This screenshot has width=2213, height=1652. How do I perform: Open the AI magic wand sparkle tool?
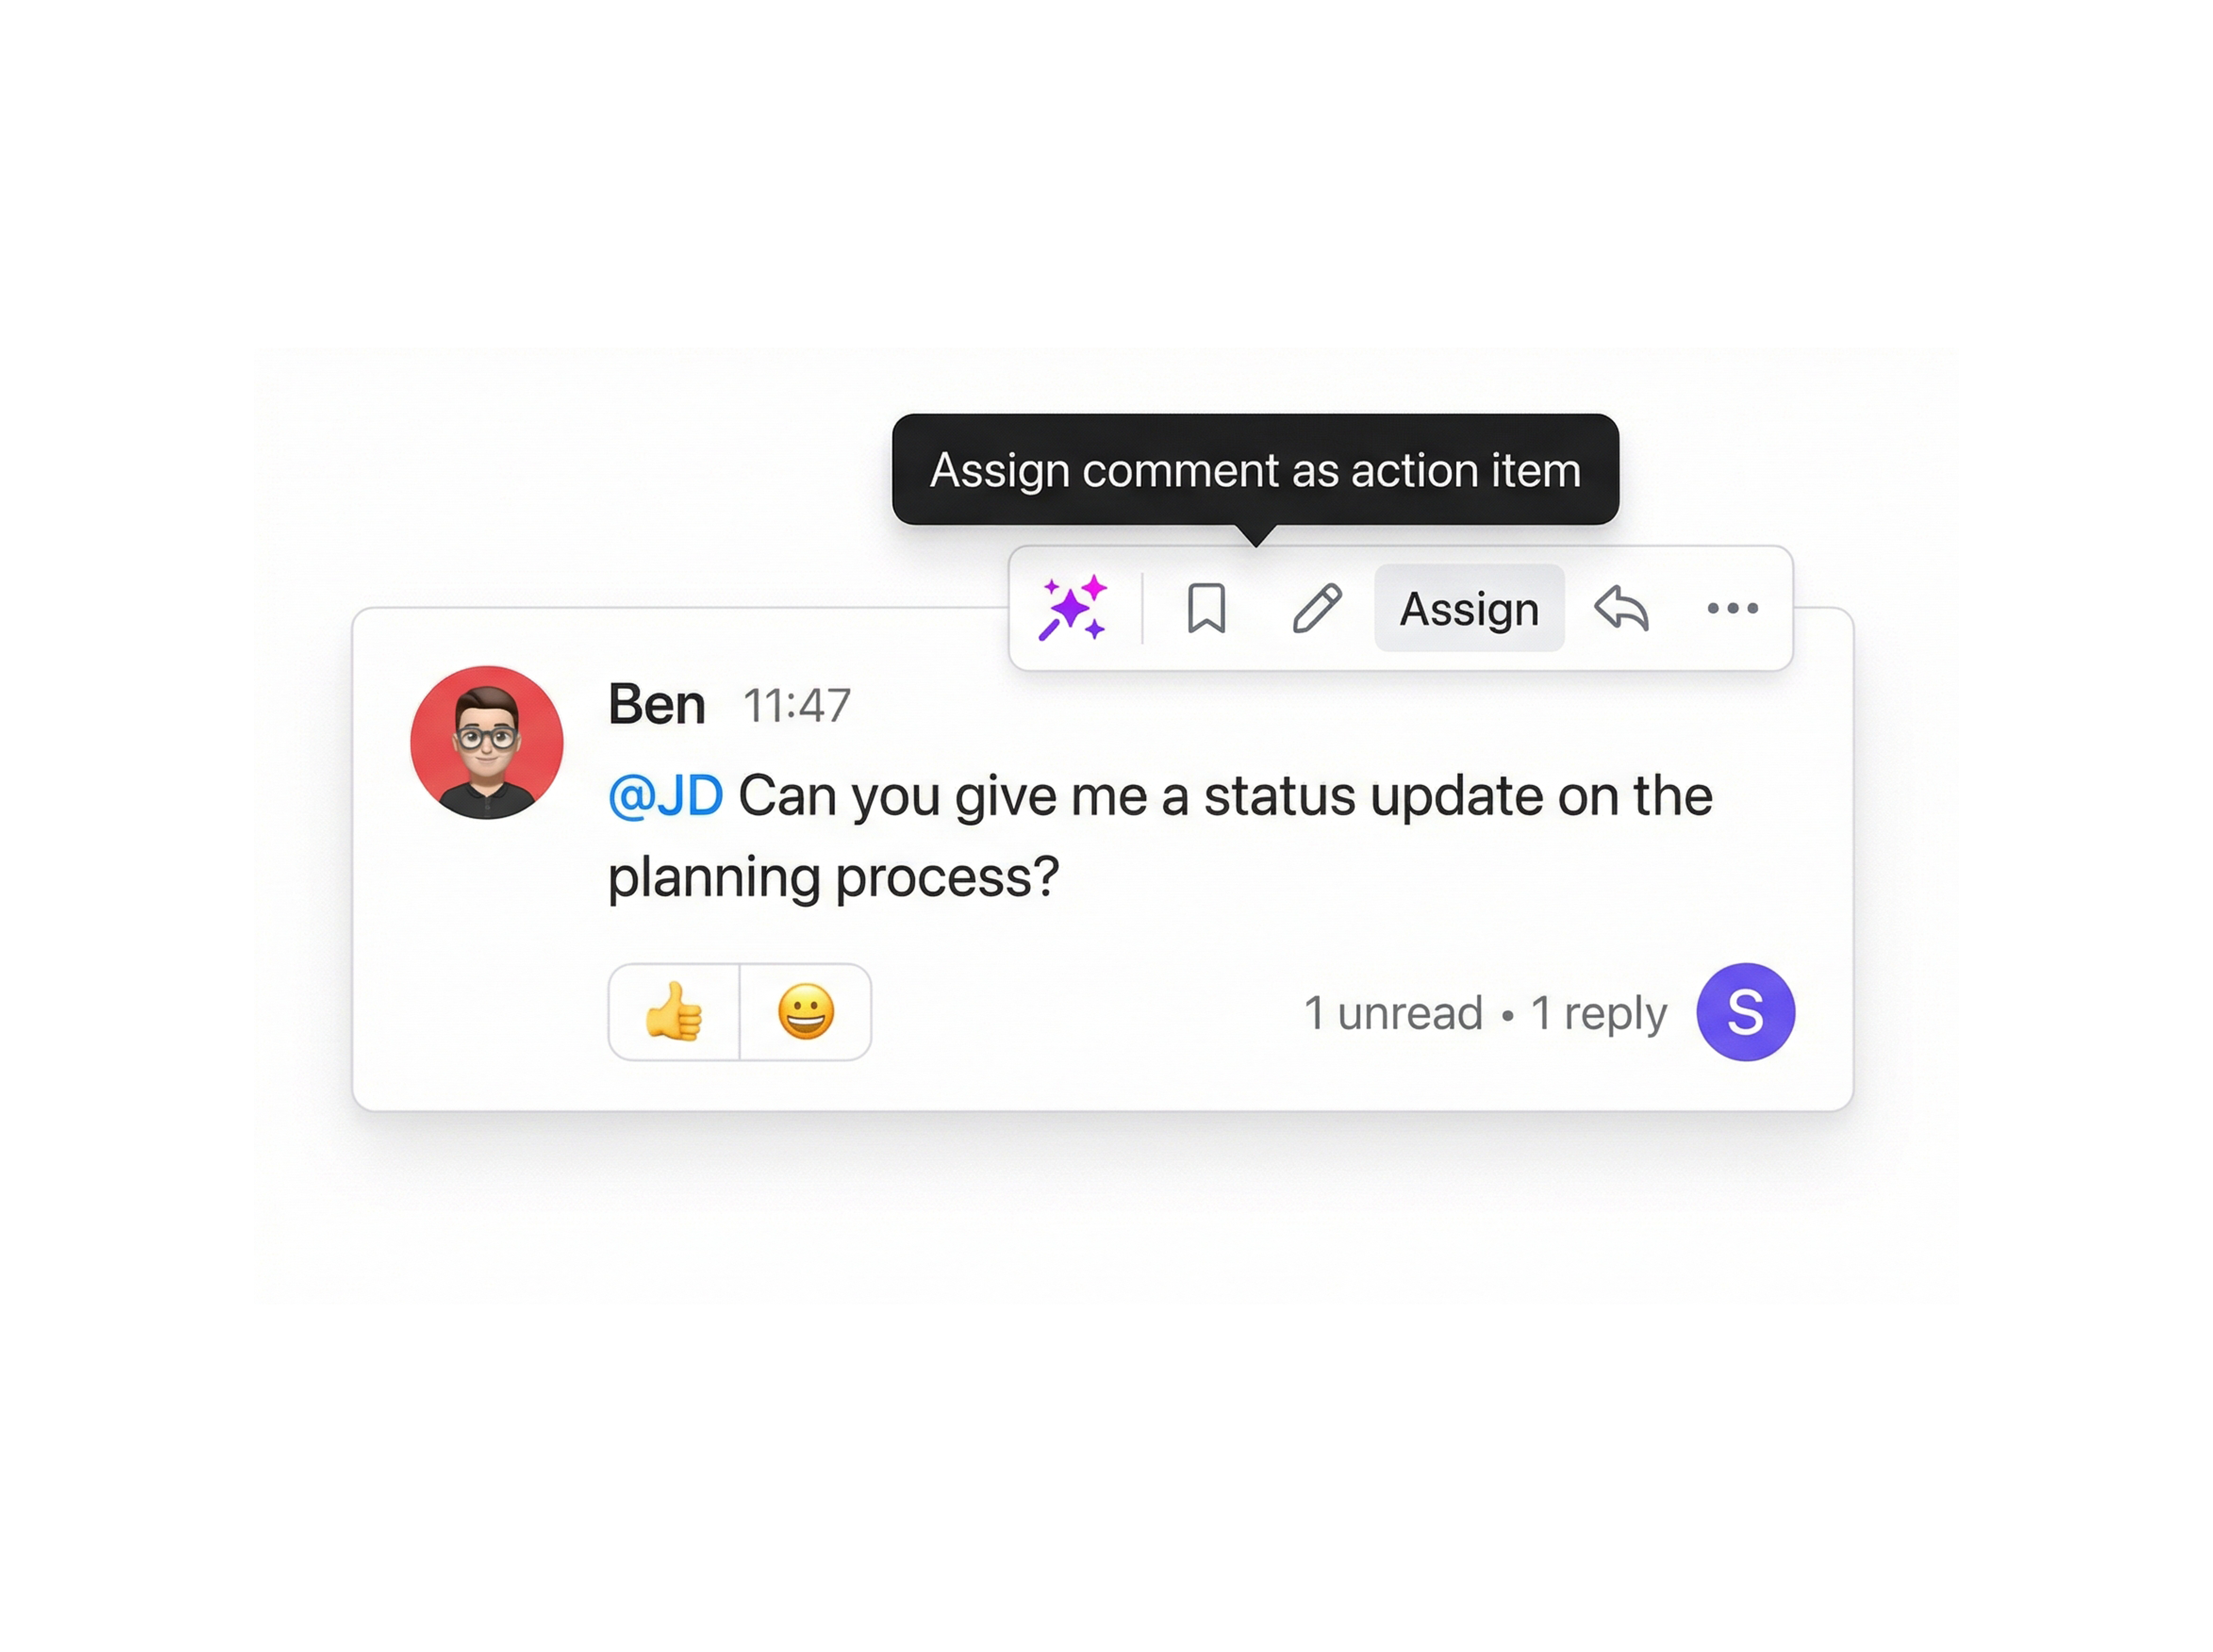(x=1072, y=607)
